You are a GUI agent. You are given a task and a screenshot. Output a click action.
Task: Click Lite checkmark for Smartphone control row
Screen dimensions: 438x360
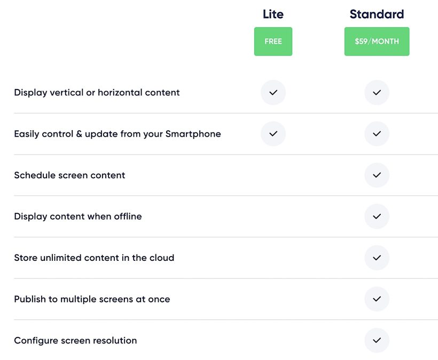[x=273, y=134]
